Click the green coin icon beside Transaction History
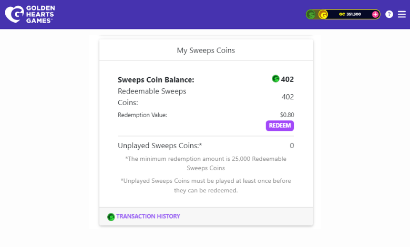Image resolution: width=410 pixels, height=247 pixels. (111, 217)
